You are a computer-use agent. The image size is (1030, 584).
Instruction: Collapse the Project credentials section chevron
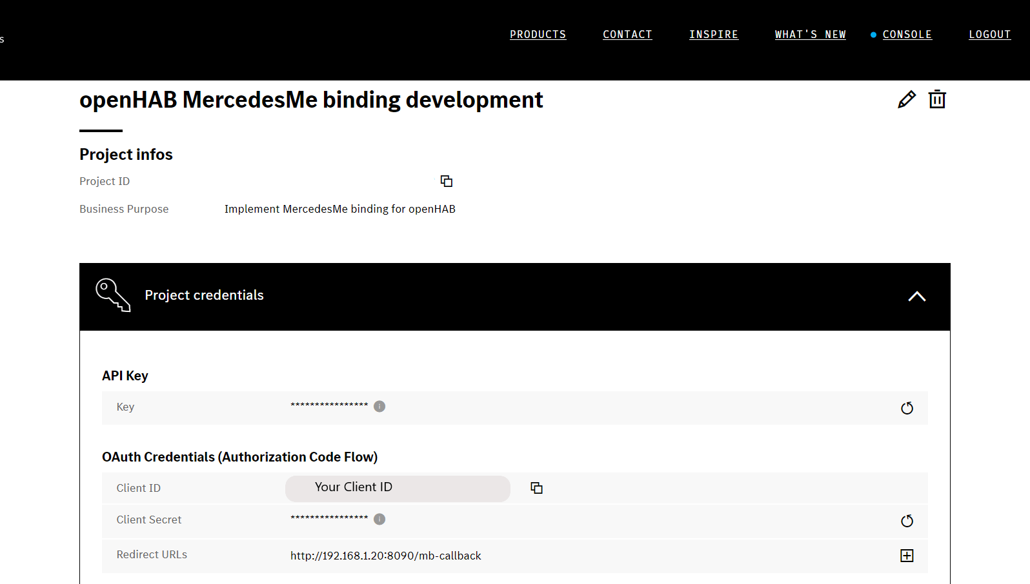[x=916, y=297]
